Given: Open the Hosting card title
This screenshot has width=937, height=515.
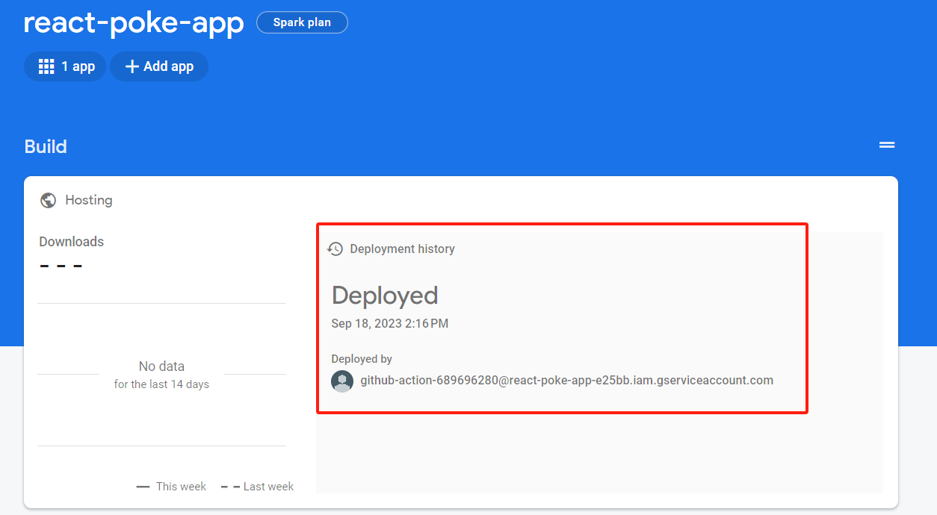Looking at the screenshot, I should 89,200.
